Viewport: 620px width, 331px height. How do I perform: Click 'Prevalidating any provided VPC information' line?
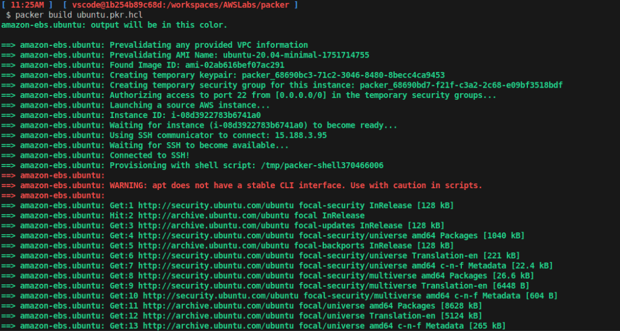(154, 45)
